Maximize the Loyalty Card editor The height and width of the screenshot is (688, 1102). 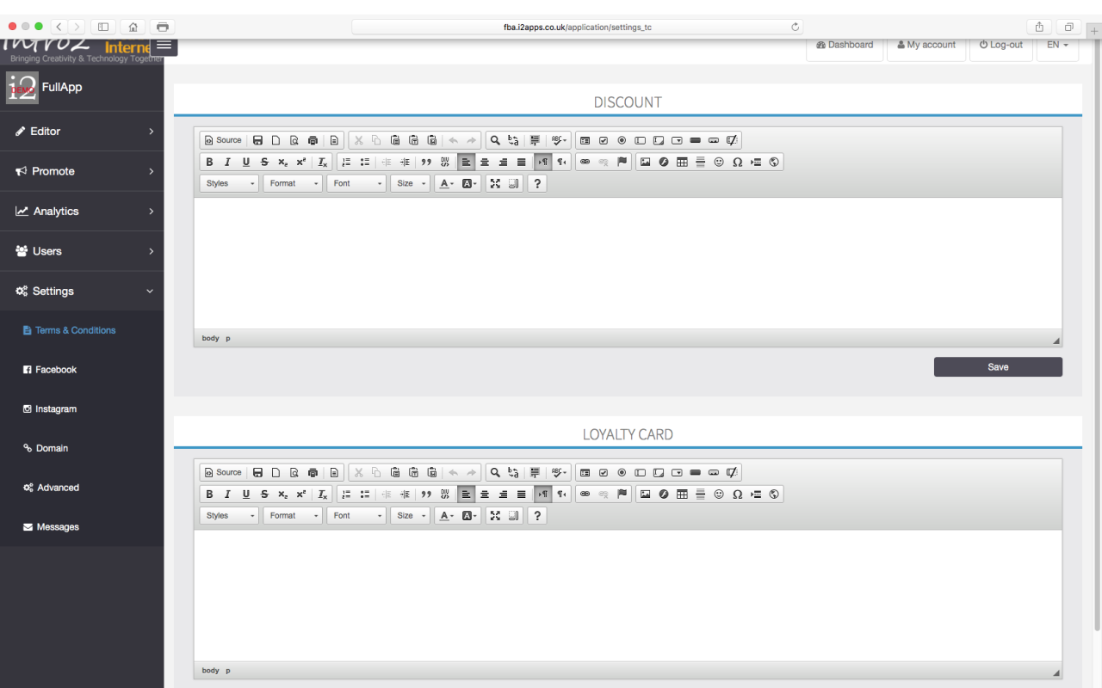[x=495, y=516]
